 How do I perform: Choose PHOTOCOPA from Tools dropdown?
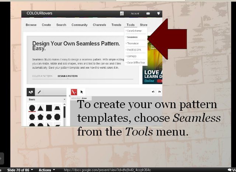(134, 50)
